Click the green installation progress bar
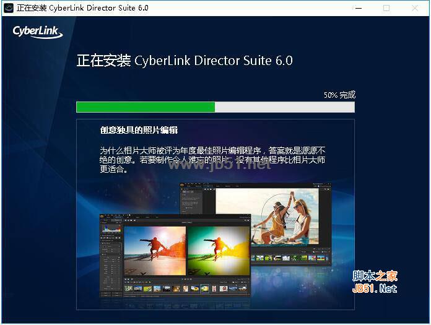The width and height of the screenshot is (431, 325). tap(215, 107)
